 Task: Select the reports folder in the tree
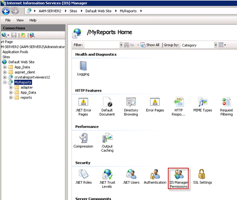point(26,98)
